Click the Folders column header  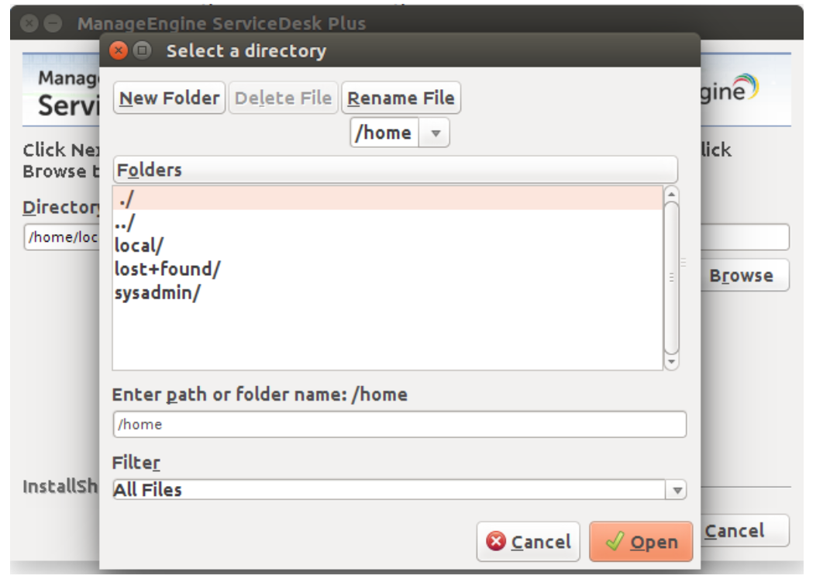coord(394,170)
